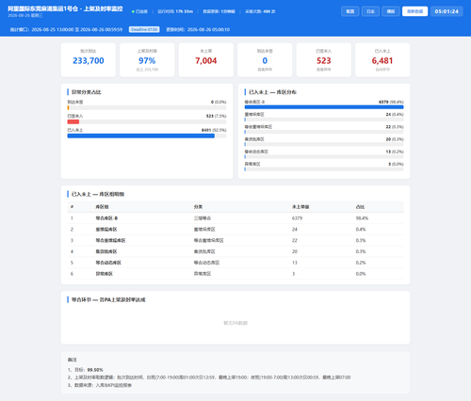Click the 24 (0.4%) zone distribution bar

(324, 120)
